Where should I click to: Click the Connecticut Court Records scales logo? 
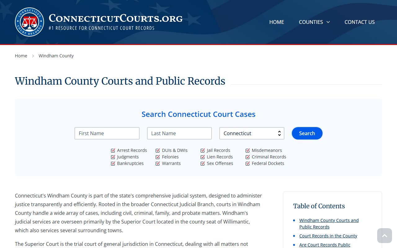coord(29,22)
